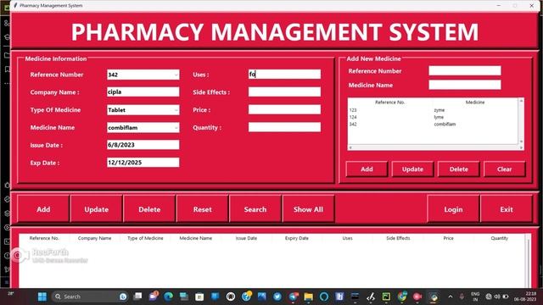This screenshot has width=543, height=305.
Task: Click Reference Number field in Add New Medicine
Action: coord(465,71)
